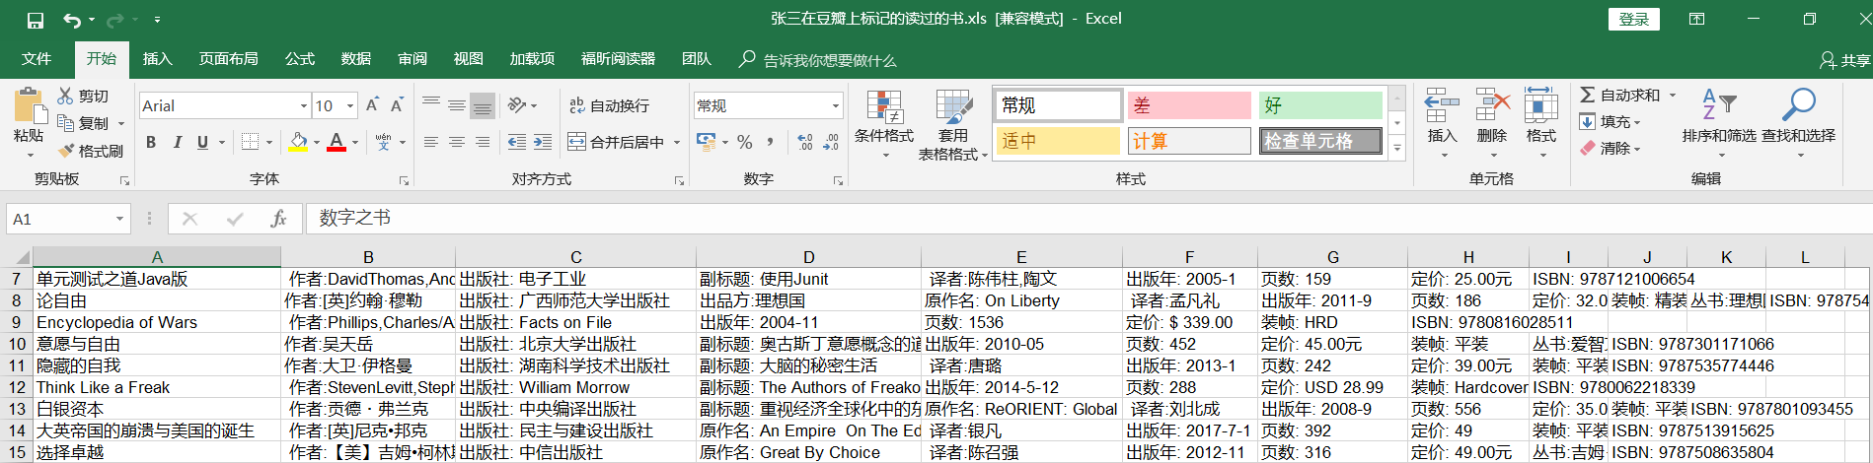Open the 文件 File tab
This screenshot has width=1873, height=463.
37,59
